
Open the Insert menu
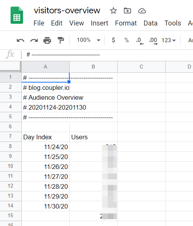pyautogui.click(x=99, y=23)
